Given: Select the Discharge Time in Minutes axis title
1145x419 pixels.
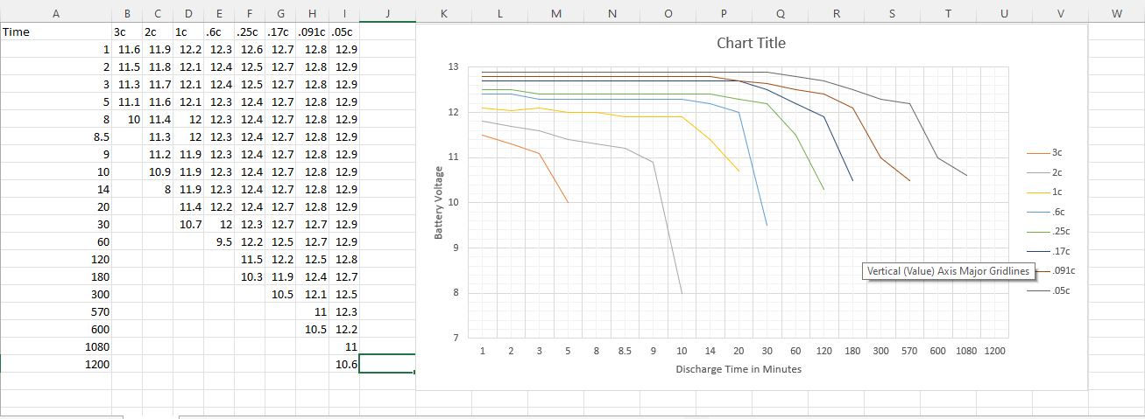Looking at the screenshot, I should point(739,369).
